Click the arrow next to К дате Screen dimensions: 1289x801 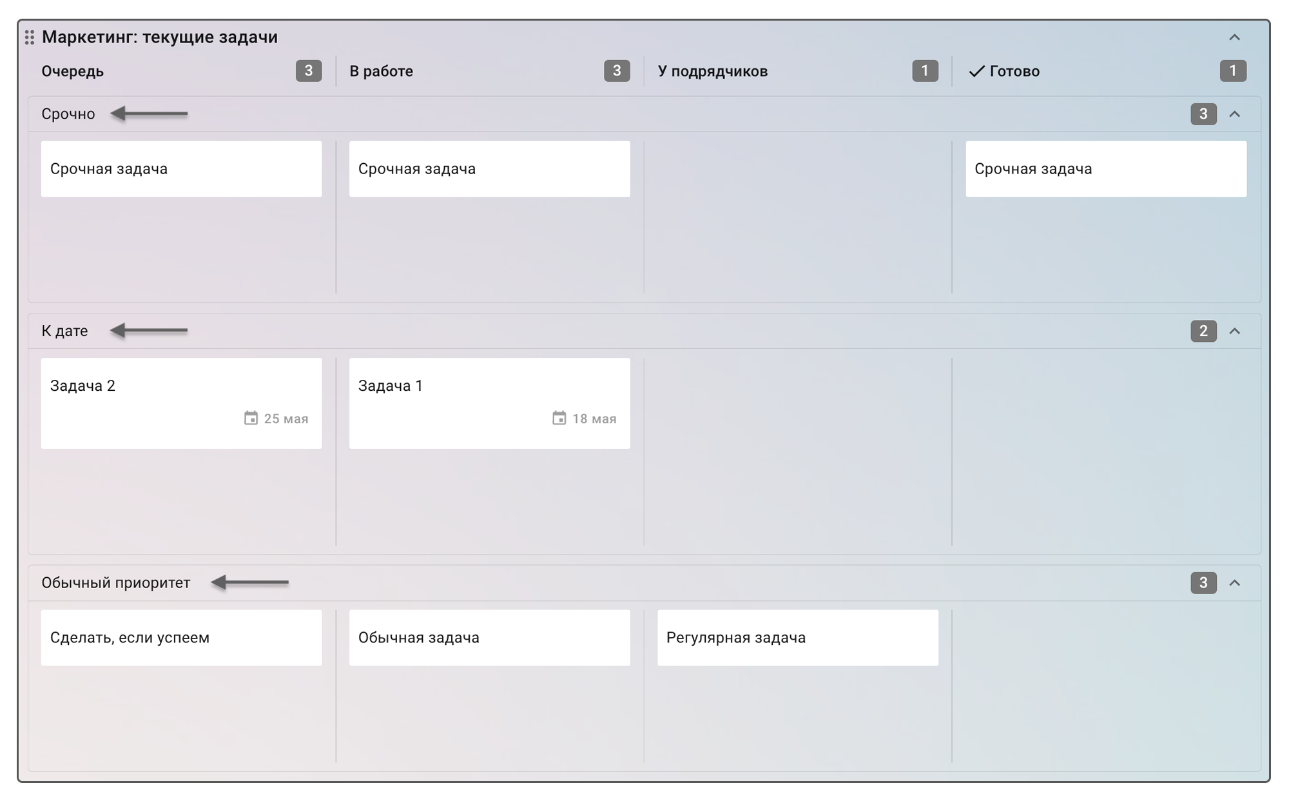point(149,331)
